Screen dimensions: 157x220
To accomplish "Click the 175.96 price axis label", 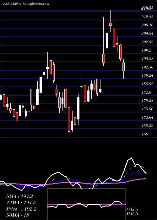I will coord(147,109).
